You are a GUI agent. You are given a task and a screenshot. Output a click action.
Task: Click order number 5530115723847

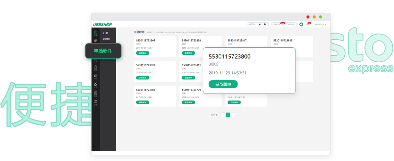pyautogui.click(x=237, y=40)
